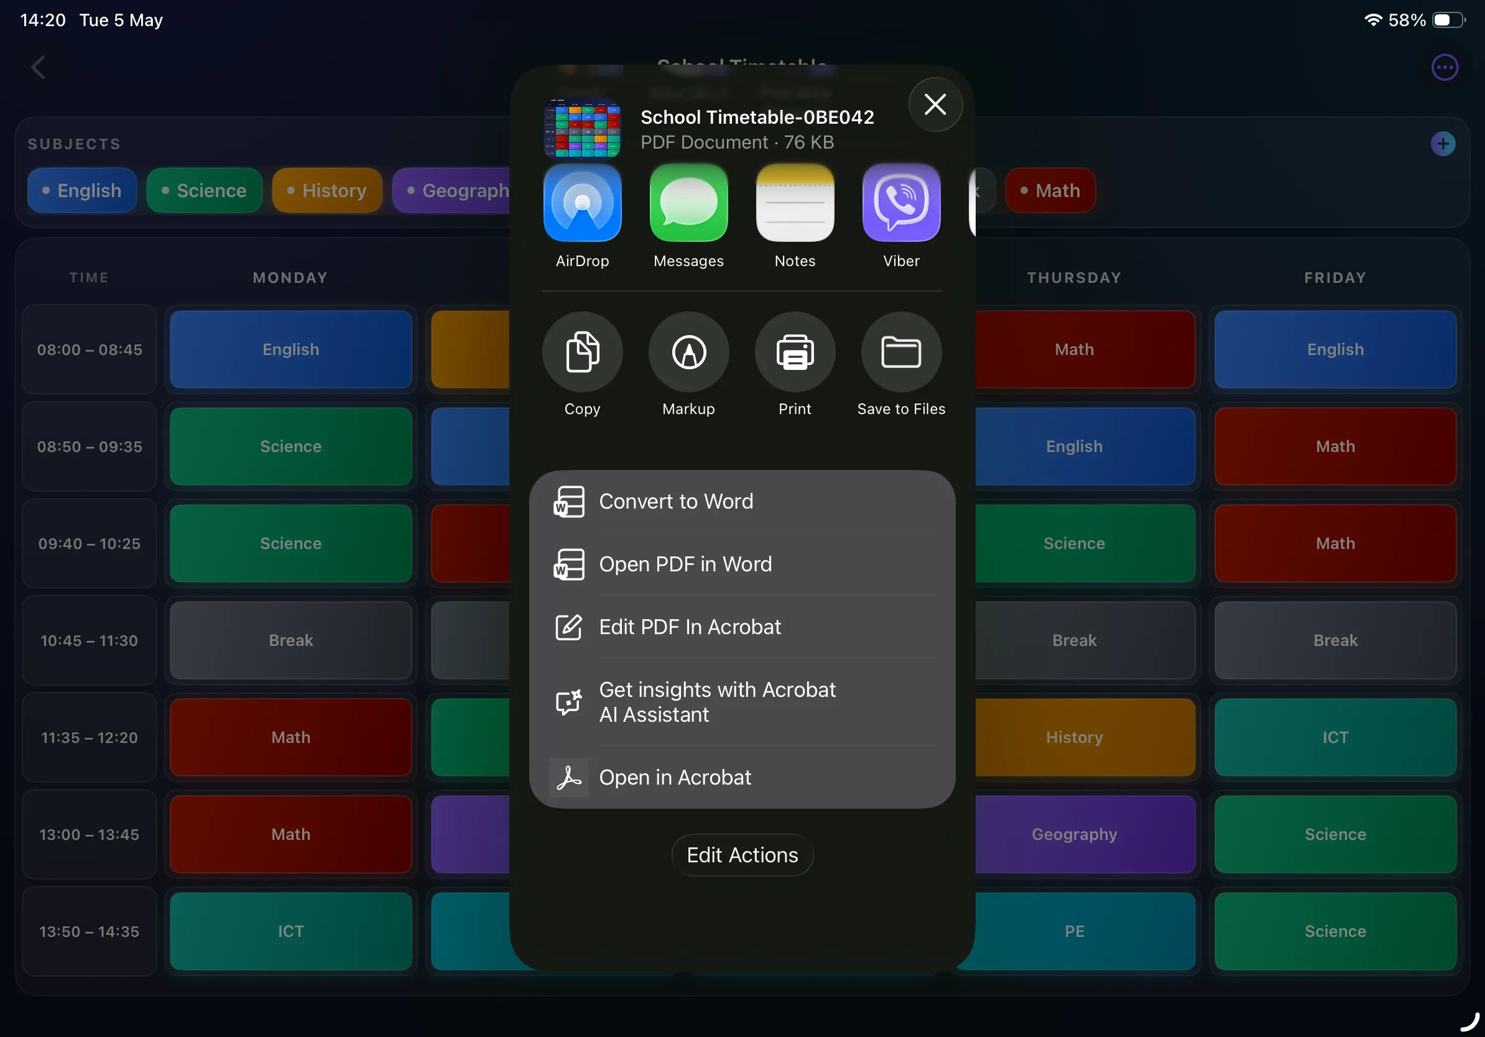Tap the 09:40 – 10:25 time slot
The width and height of the screenshot is (1485, 1037).
pos(90,544)
